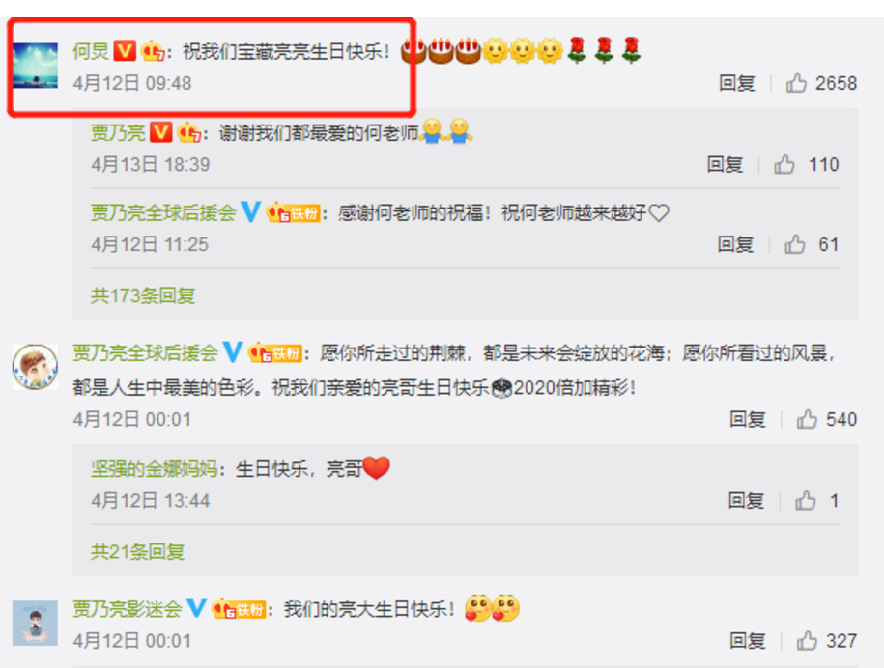Click the orange V verified badge beside 何炅

tap(125, 51)
